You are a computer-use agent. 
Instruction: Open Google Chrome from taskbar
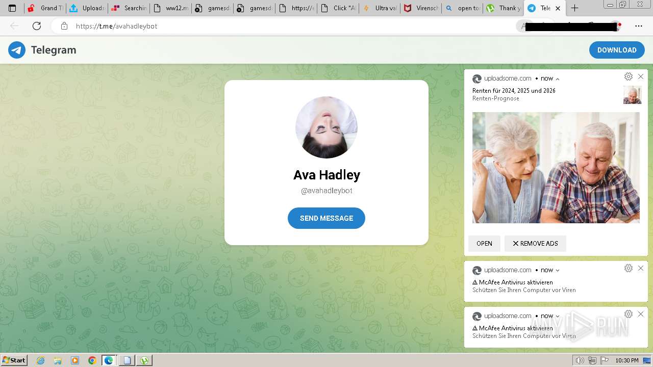click(92, 360)
